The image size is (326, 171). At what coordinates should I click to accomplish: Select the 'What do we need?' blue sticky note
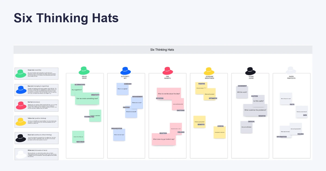point(131,112)
